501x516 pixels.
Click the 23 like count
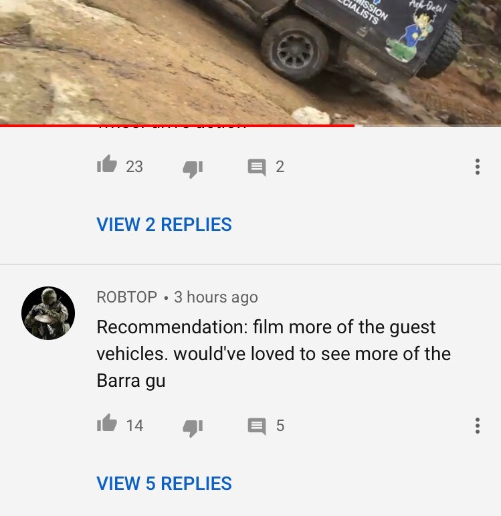click(x=134, y=167)
